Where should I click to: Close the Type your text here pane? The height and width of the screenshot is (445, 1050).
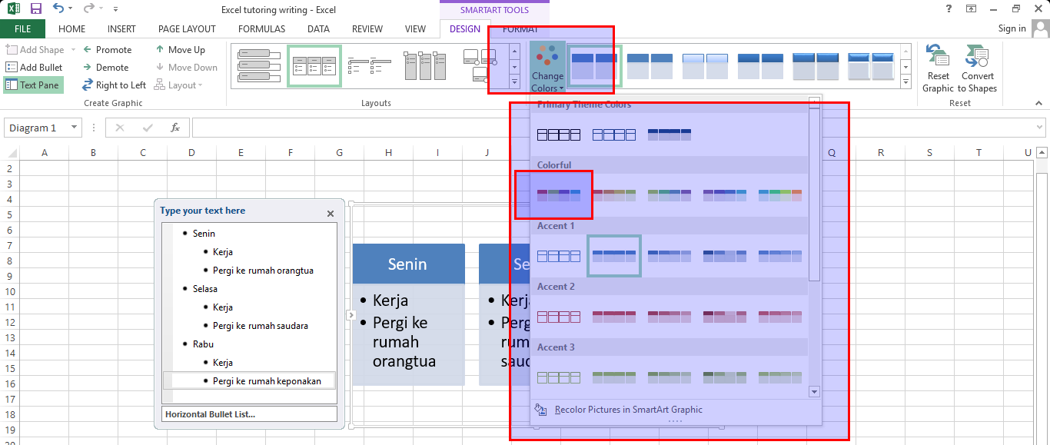(331, 214)
